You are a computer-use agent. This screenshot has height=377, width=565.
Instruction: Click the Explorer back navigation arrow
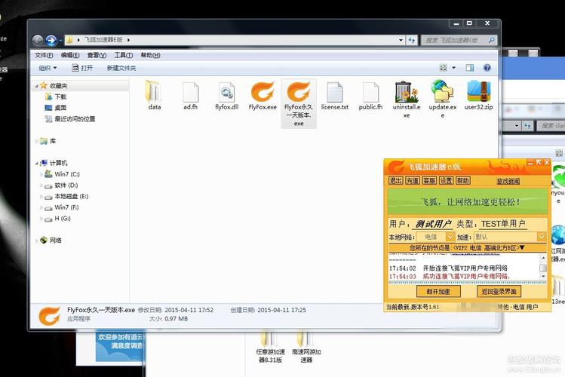pyautogui.click(x=38, y=40)
